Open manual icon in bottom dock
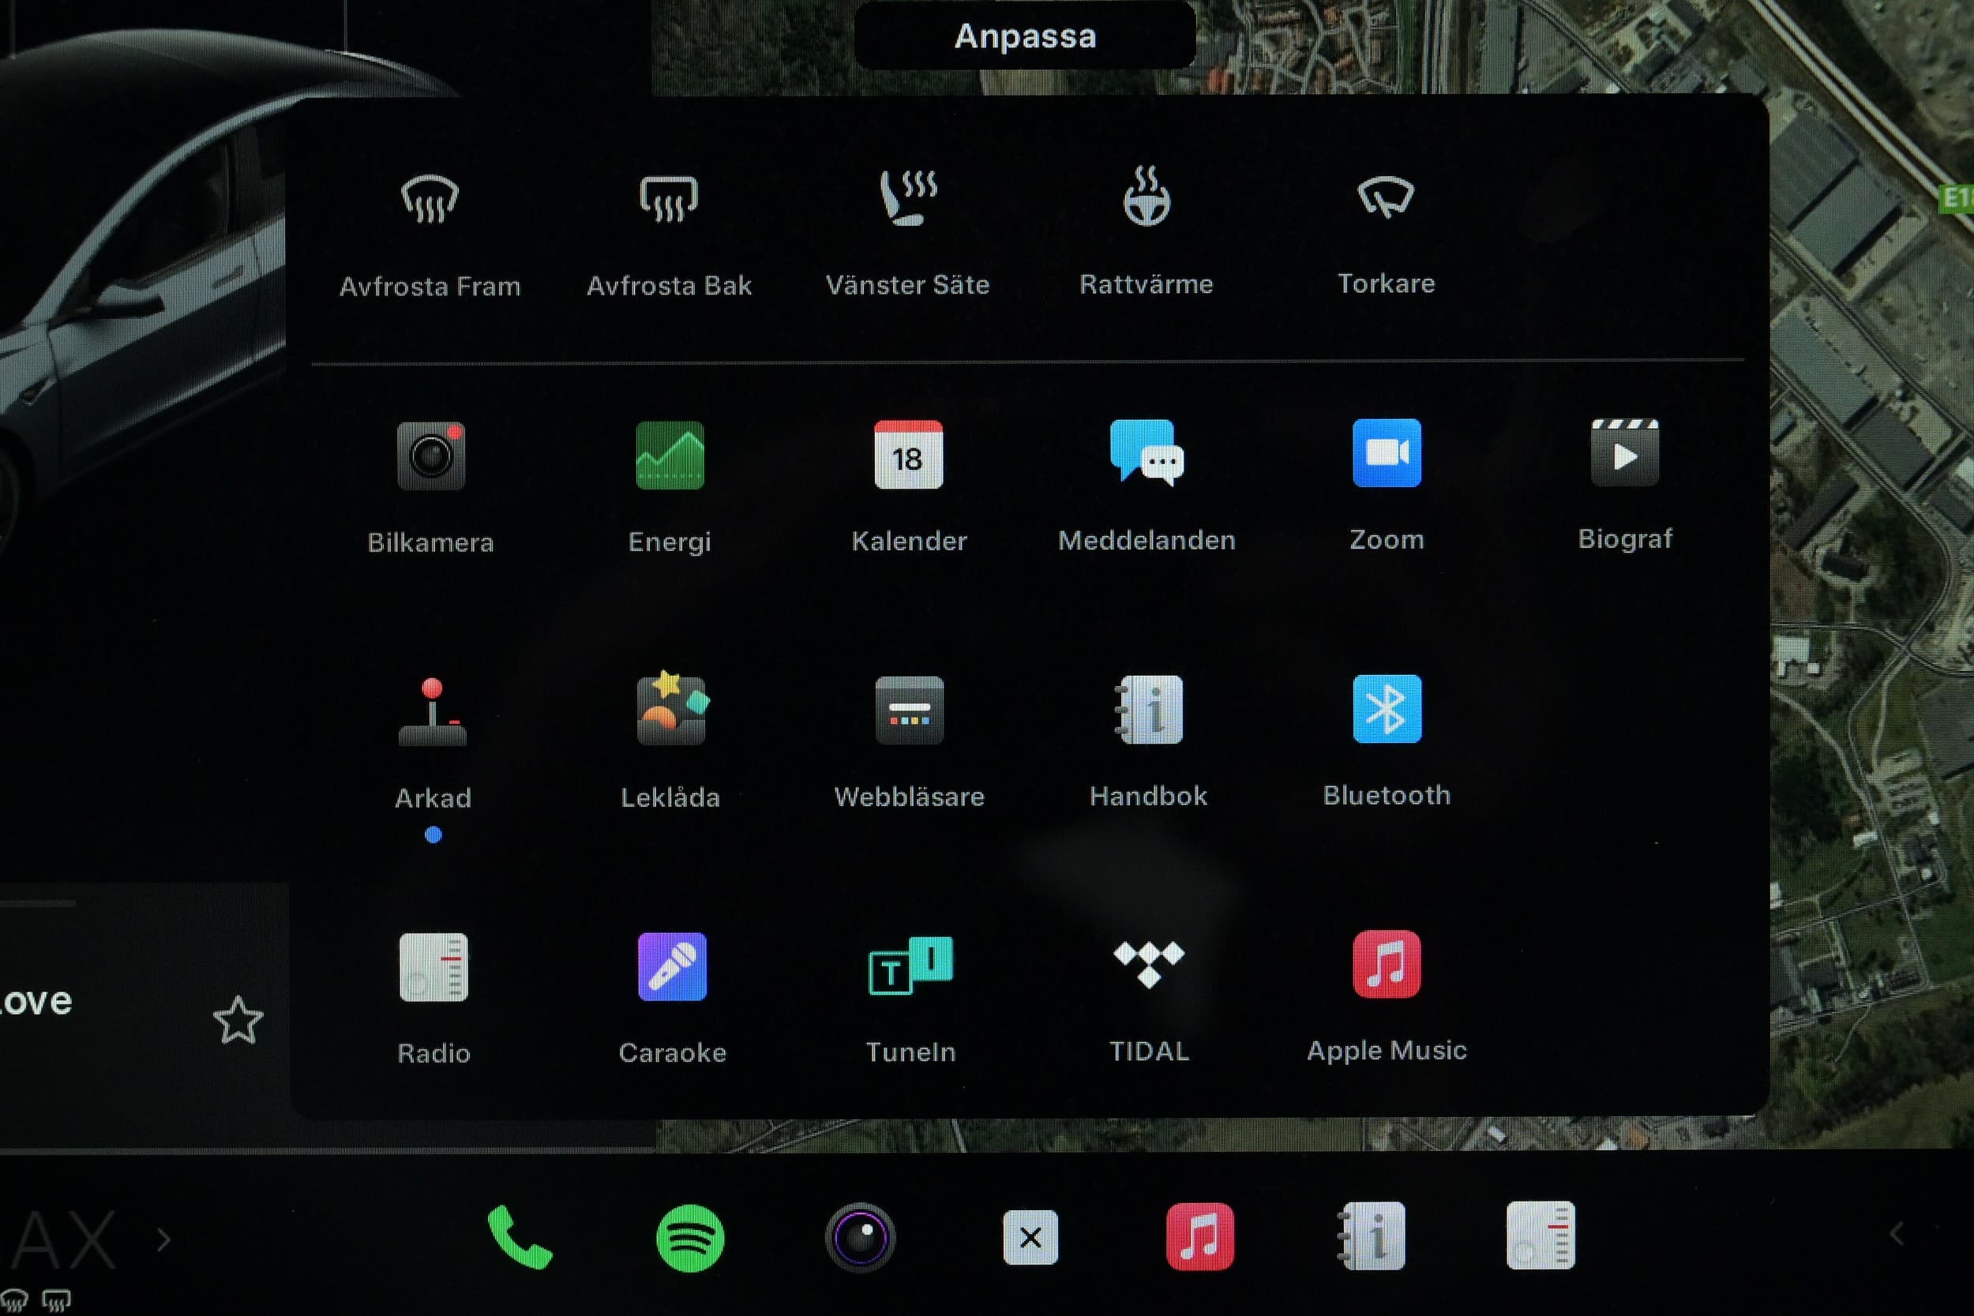Image resolution: width=1974 pixels, height=1316 pixels. click(x=1372, y=1235)
